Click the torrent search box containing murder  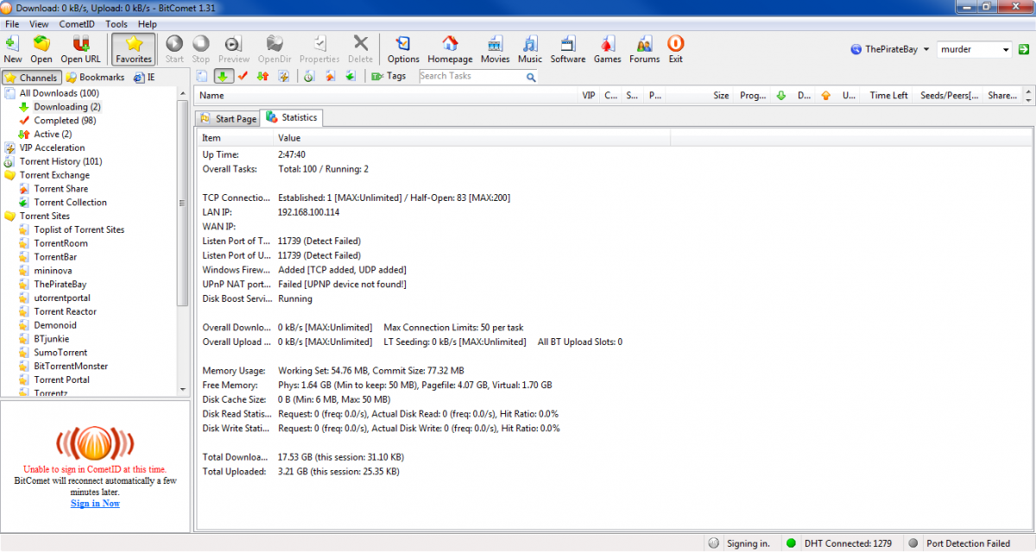[x=969, y=50]
